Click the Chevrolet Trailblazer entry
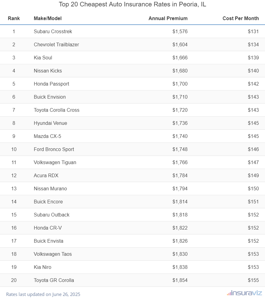The image size is (265, 299). tap(56, 44)
